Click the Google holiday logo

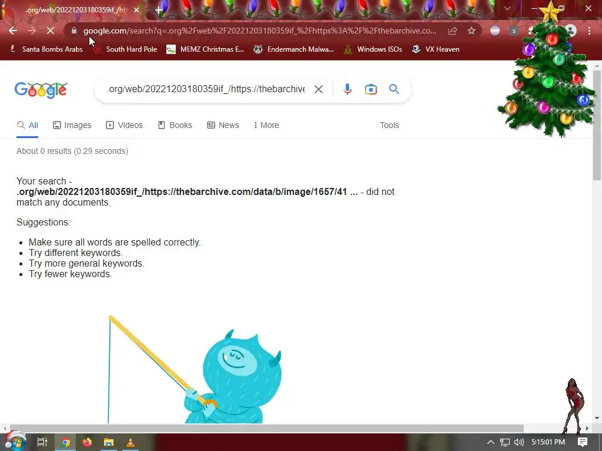[x=41, y=90]
